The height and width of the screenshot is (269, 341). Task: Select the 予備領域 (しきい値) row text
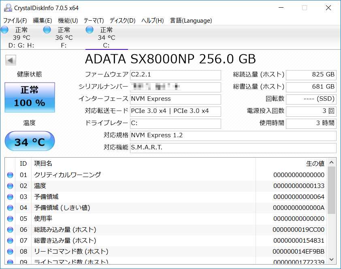(62, 208)
